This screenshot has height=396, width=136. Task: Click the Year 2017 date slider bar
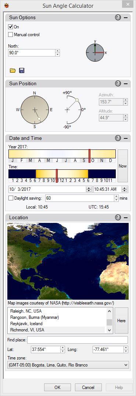click(x=62, y=154)
